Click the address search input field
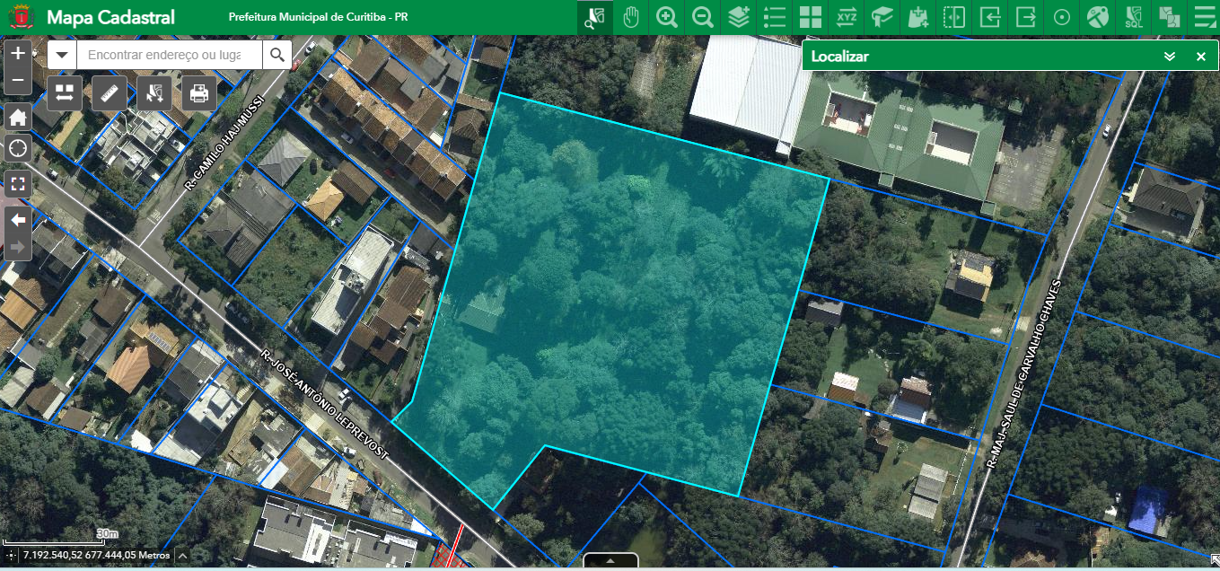1220x571 pixels. click(x=169, y=56)
